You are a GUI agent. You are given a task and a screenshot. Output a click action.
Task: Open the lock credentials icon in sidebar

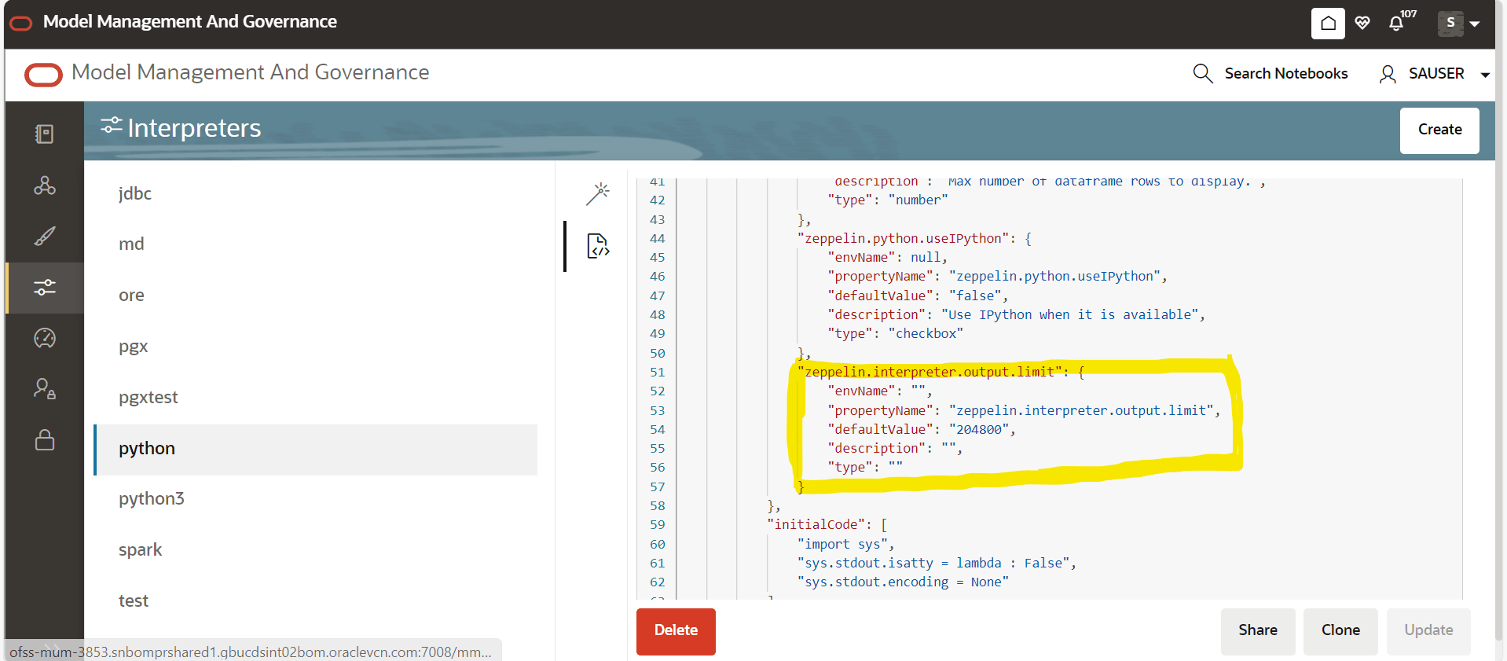[x=45, y=439]
